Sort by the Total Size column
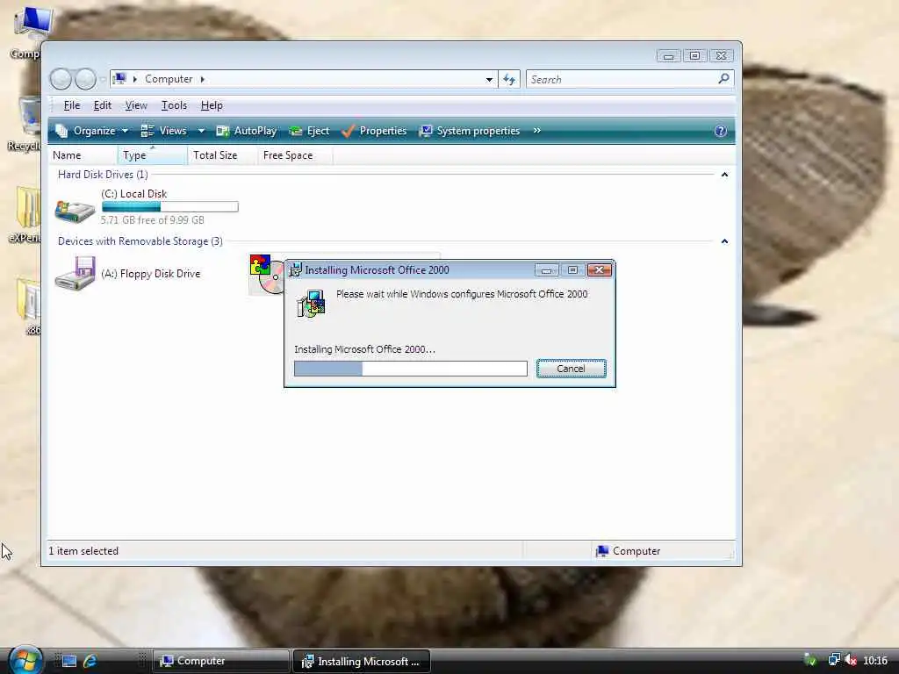 click(222, 155)
